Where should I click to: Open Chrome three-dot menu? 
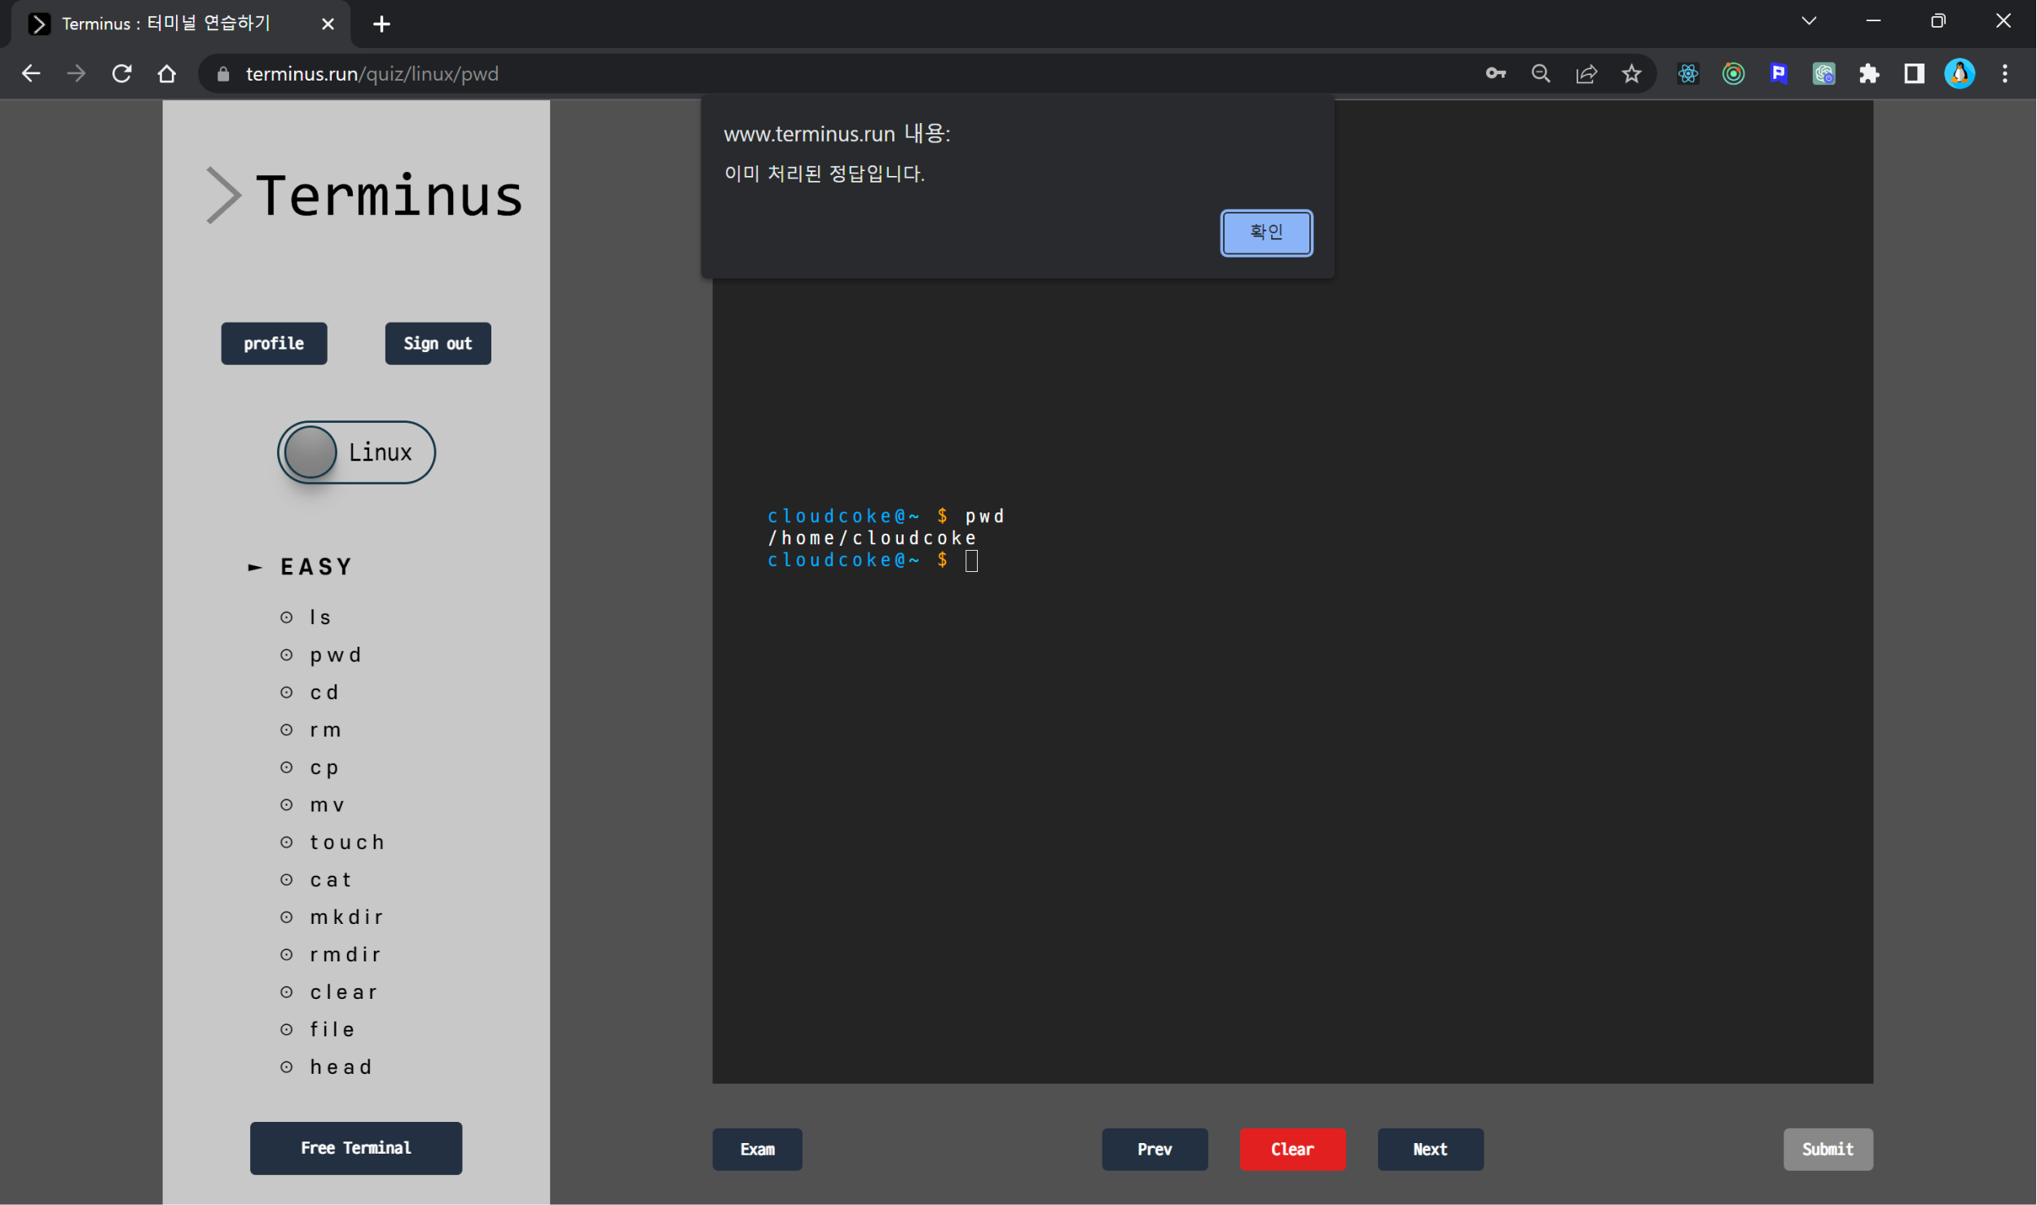click(2004, 74)
